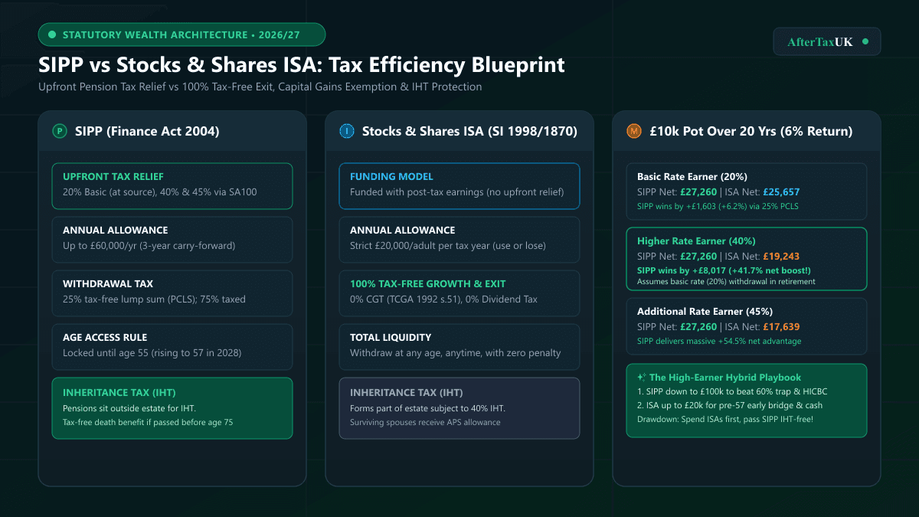
Task: Click the orange M icon beside £10k Pot heading
Action: (x=633, y=131)
